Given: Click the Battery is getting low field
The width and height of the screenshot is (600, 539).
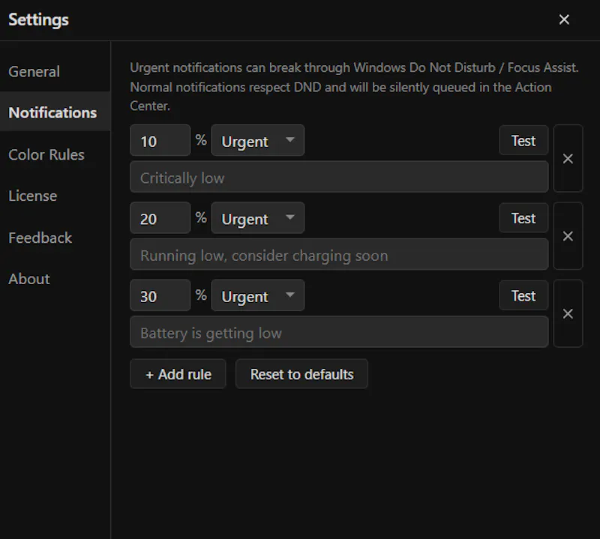Looking at the screenshot, I should [339, 332].
